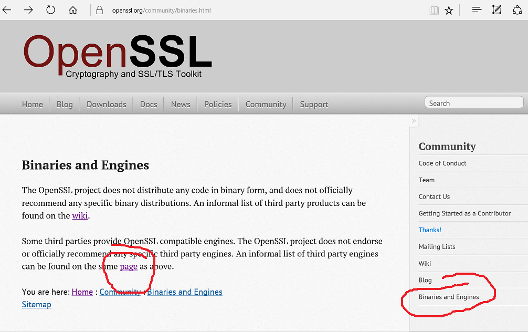Collapse the sidebar with double chevron
The image size is (528, 332).
coord(414,121)
